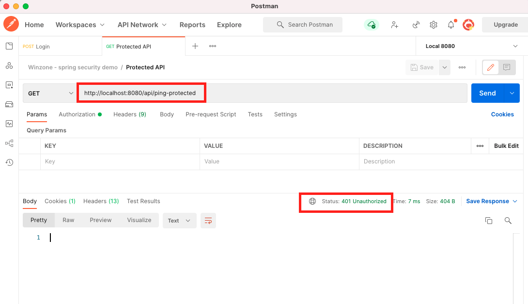This screenshot has height=304, width=528.
Task: Select the response Body tab
Action: 30,201
